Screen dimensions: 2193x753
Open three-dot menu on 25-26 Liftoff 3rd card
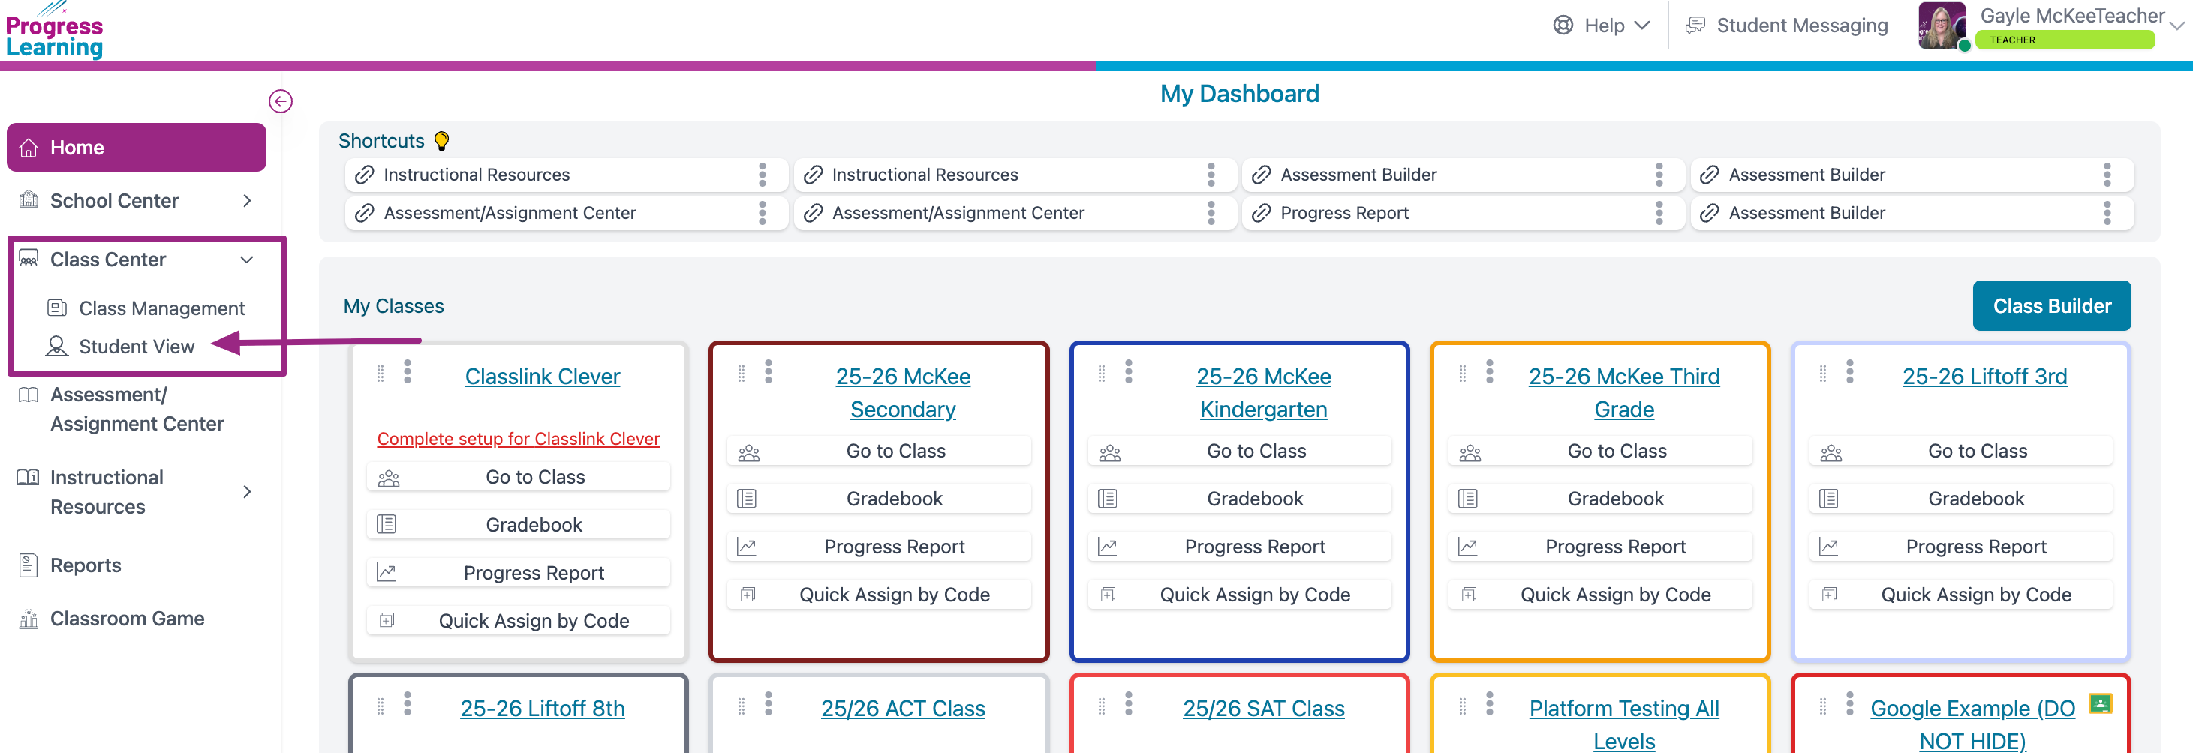point(1850,371)
